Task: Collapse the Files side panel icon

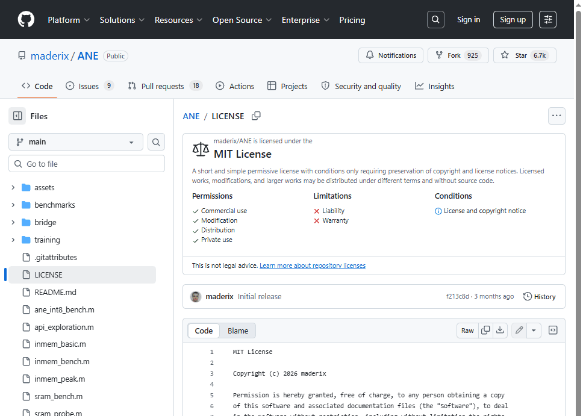Action: [x=17, y=116]
